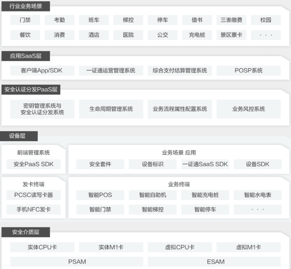291x269 pixels.
Task: Select the 消费 box
Action: pos(59,35)
